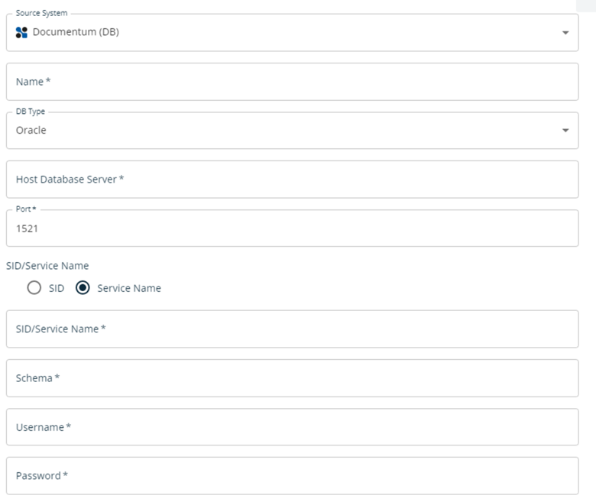Click the 'Oracle' DB Type value
The height and width of the screenshot is (502, 596).
pyautogui.click(x=31, y=130)
